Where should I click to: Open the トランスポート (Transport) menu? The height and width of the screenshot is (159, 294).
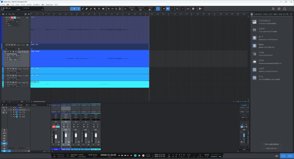tap(37, 5)
